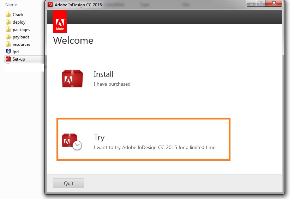Select the deploy folder icon

click(x=8, y=22)
